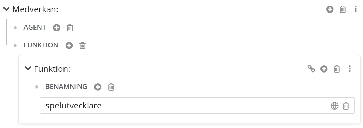Delete Medverkan using its trash icon
This screenshot has width=363, height=128.
point(343,9)
